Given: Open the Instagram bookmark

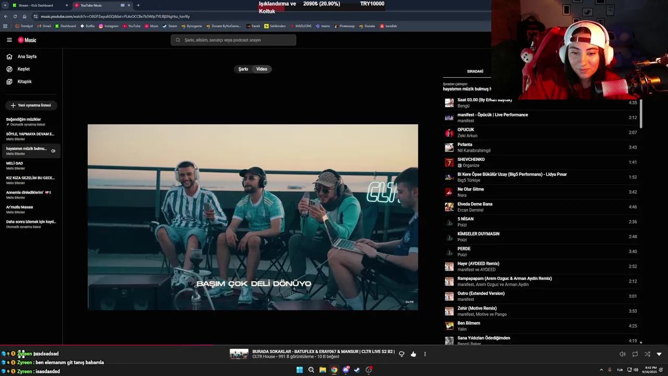Looking at the screenshot, I should point(109,26).
